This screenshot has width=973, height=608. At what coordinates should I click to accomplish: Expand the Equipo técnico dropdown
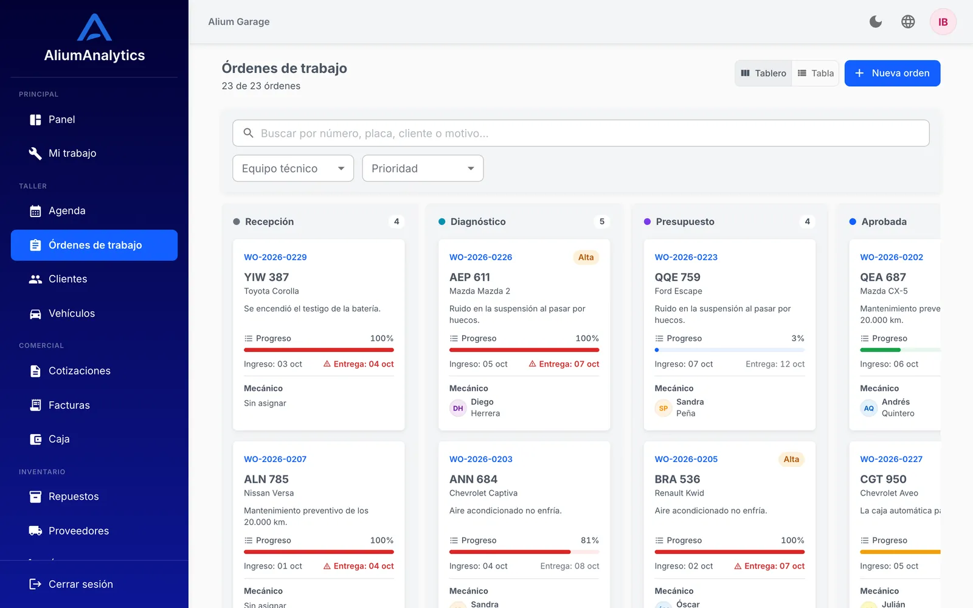pos(293,168)
